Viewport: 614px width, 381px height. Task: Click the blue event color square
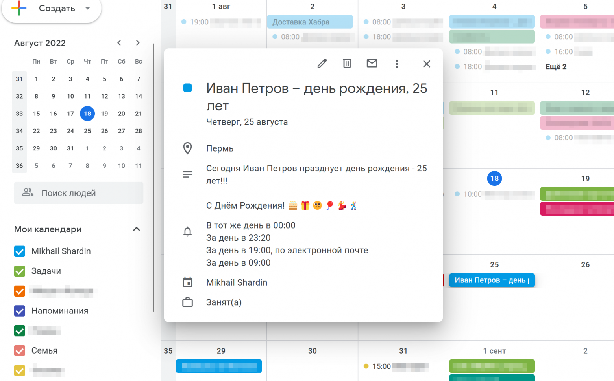pyautogui.click(x=188, y=88)
